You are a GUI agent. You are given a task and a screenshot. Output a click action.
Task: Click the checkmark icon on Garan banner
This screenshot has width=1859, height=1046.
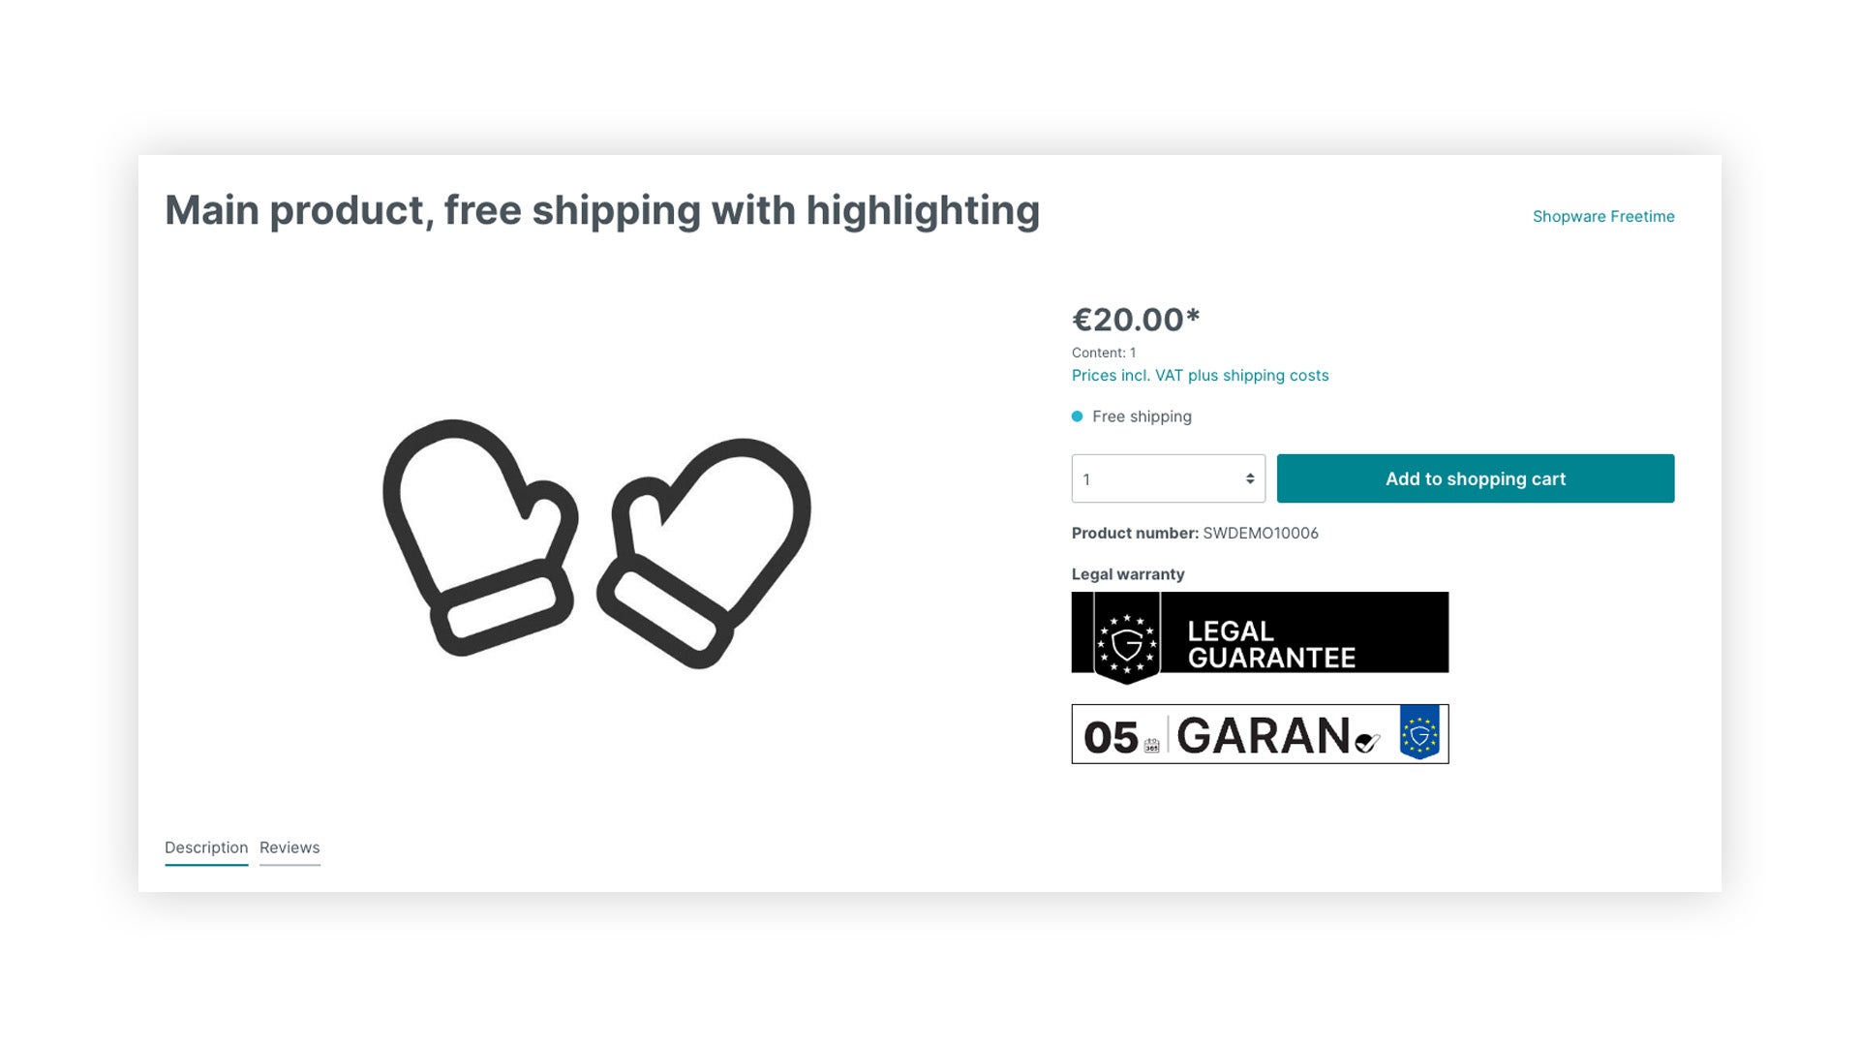(x=1367, y=743)
